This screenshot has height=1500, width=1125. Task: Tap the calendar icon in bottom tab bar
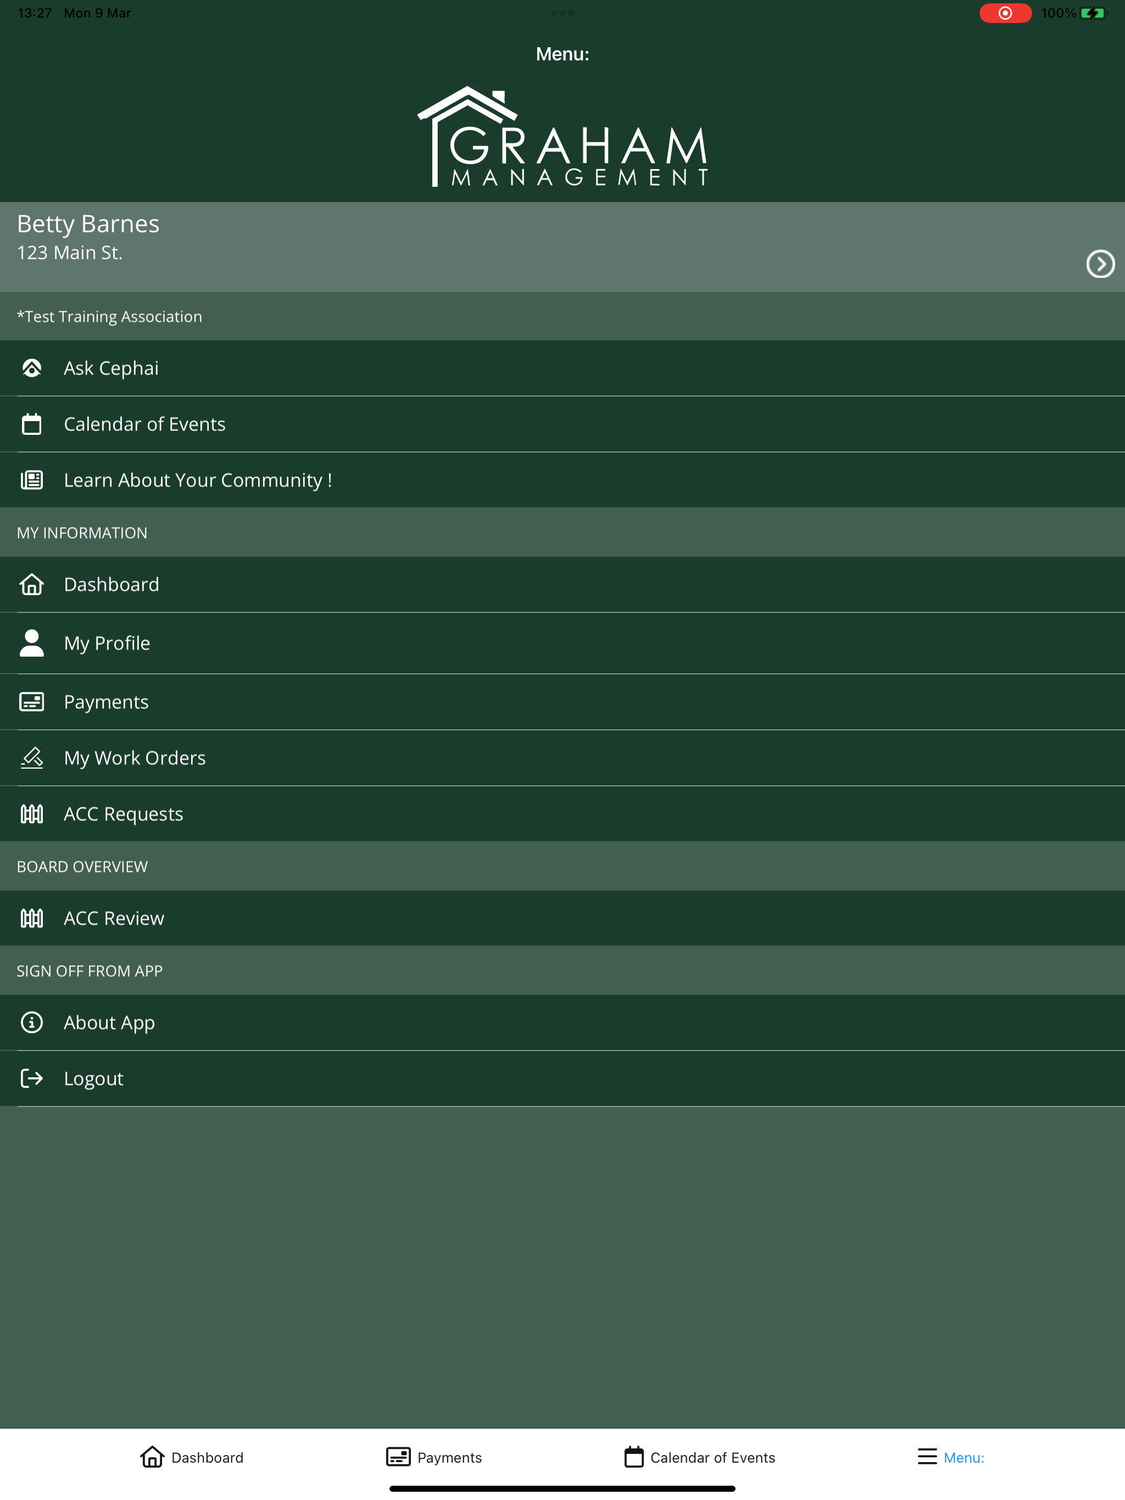[x=634, y=1457]
